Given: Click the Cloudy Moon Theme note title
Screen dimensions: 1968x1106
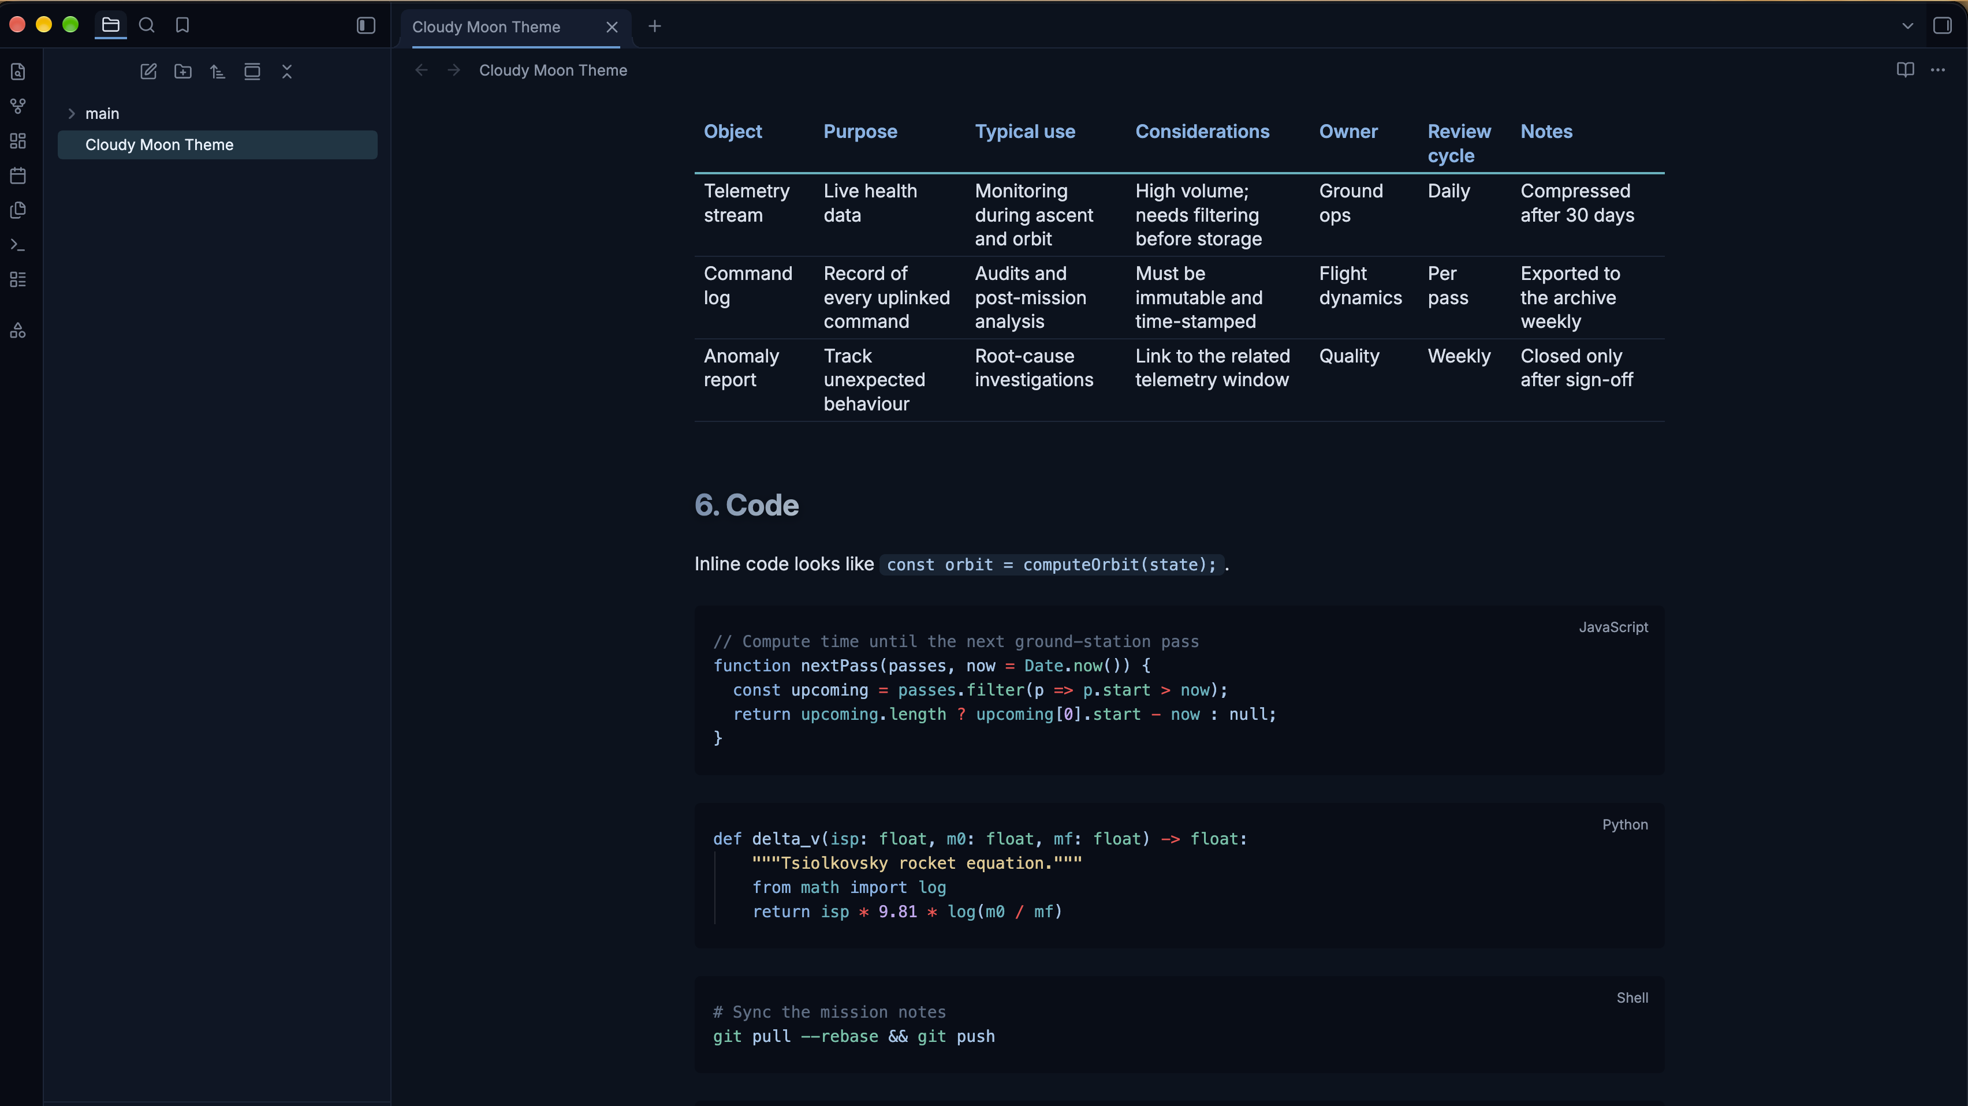Looking at the screenshot, I should click(x=553, y=70).
